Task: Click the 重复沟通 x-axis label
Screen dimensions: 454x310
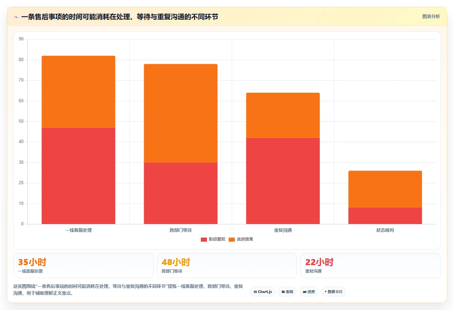Action: (x=283, y=230)
